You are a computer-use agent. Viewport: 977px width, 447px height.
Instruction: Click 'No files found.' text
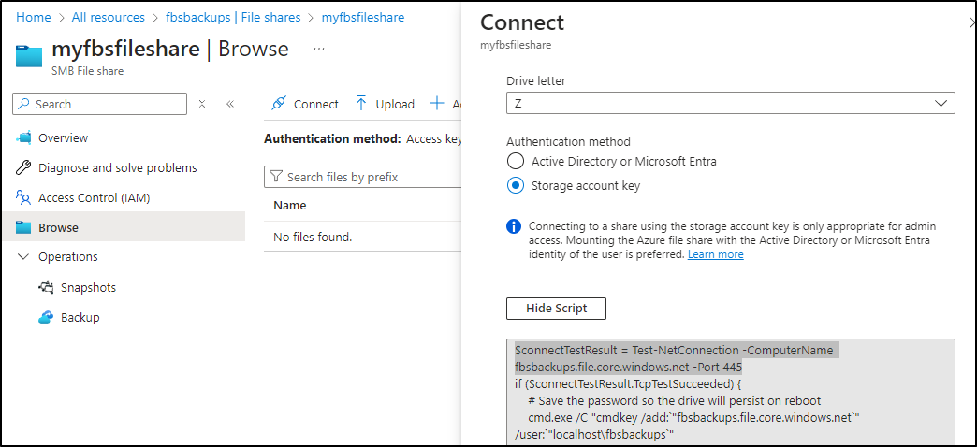coord(313,238)
